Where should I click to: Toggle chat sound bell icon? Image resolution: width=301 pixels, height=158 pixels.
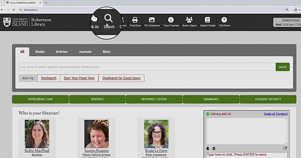[208, 149]
